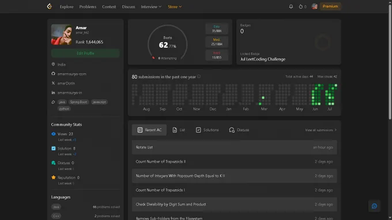Expand the Interview dropdown menu
This screenshot has width=392, height=220.
point(151,7)
